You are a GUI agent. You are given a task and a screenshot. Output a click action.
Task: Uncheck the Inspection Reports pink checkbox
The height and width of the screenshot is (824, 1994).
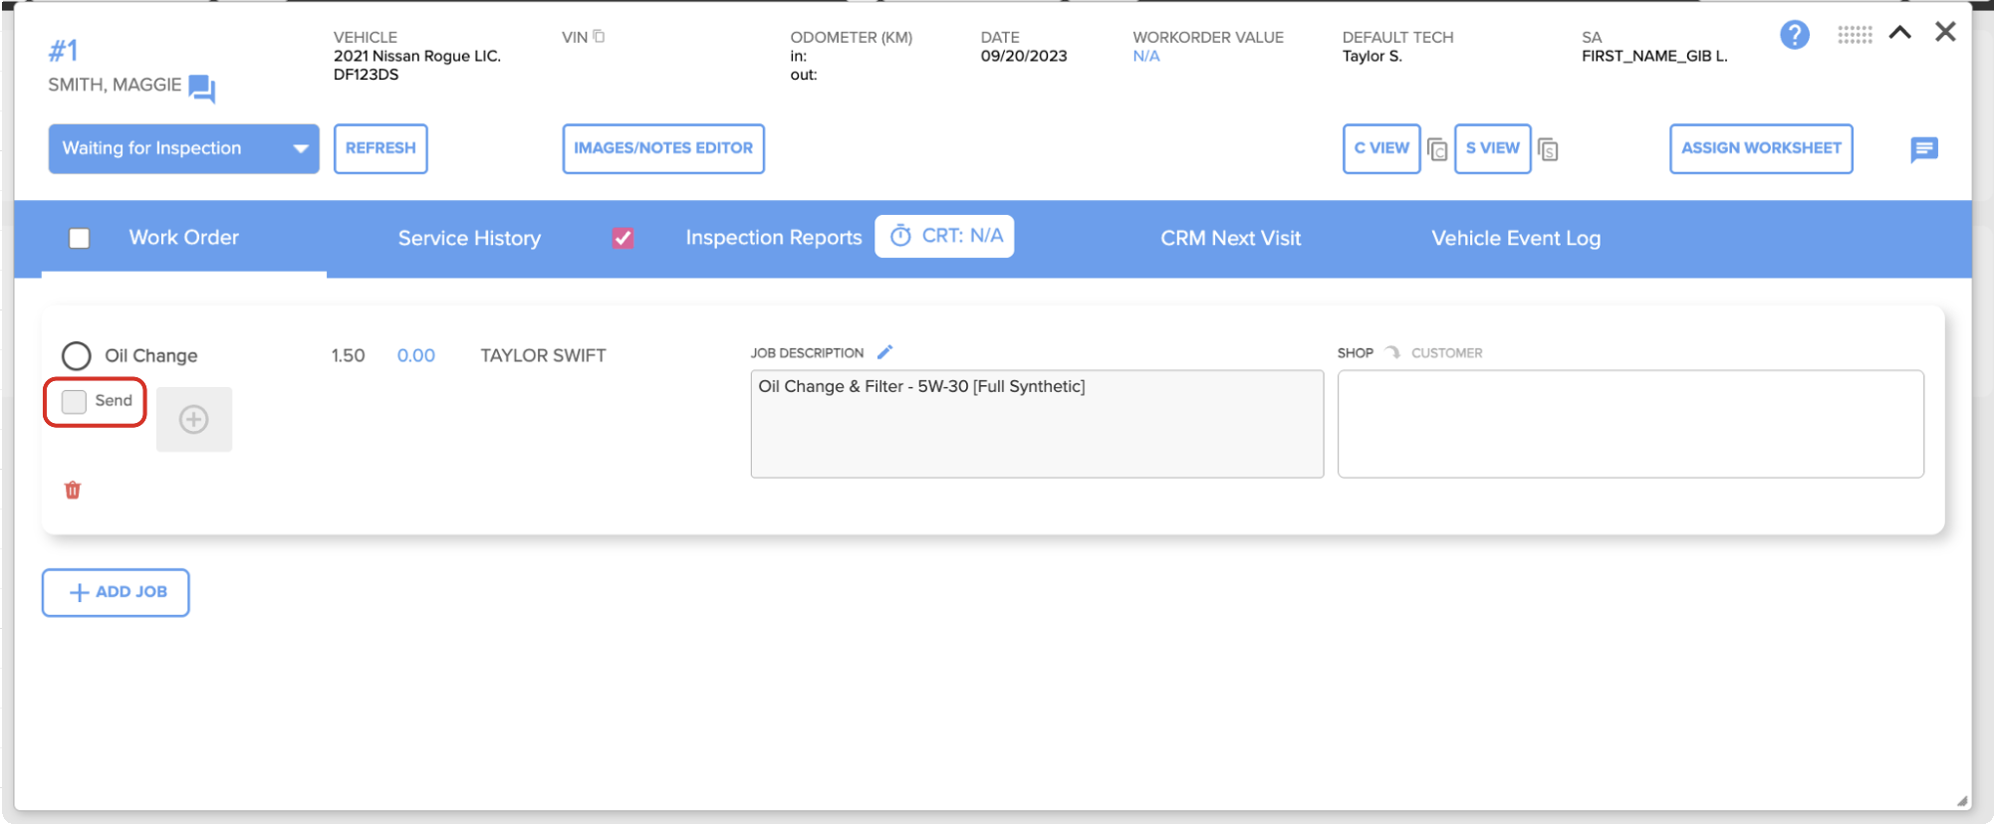(x=623, y=238)
